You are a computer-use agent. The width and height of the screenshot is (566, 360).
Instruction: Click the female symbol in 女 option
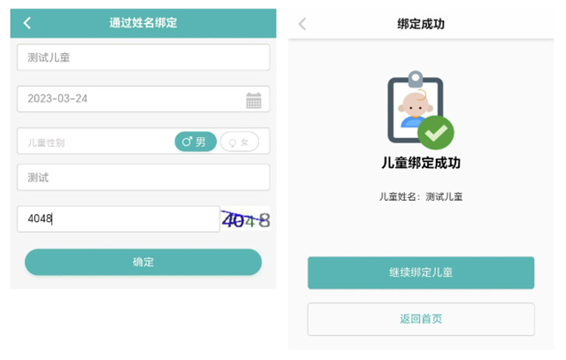[x=233, y=142]
